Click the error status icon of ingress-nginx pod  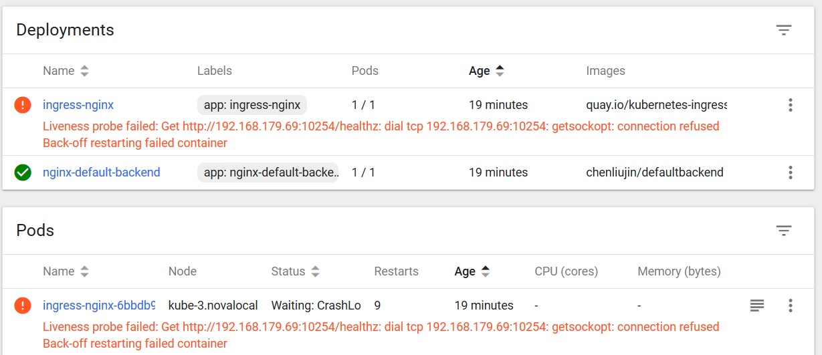[x=23, y=306]
